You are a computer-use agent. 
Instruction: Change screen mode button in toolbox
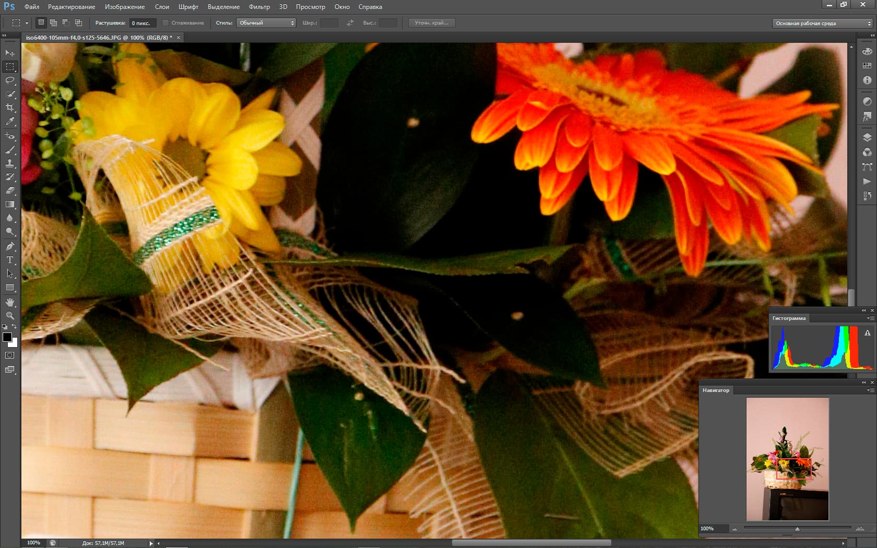coord(10,370)
